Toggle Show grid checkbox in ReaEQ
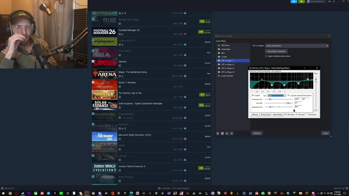 click(x=296, y=115)
